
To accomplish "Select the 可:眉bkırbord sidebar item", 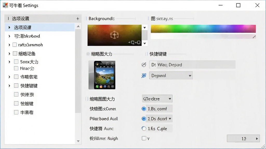I will point(40,36).
